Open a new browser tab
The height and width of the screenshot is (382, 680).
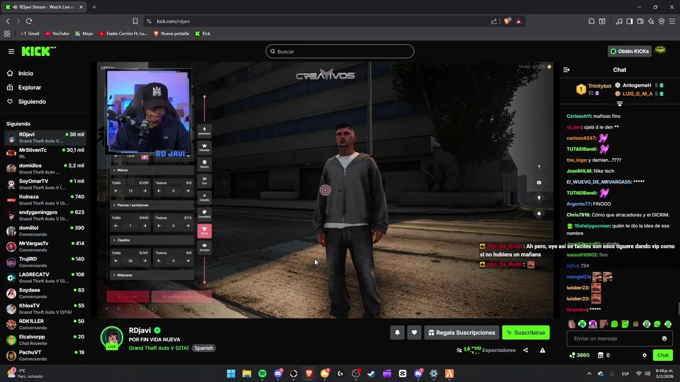pos(94,7)
